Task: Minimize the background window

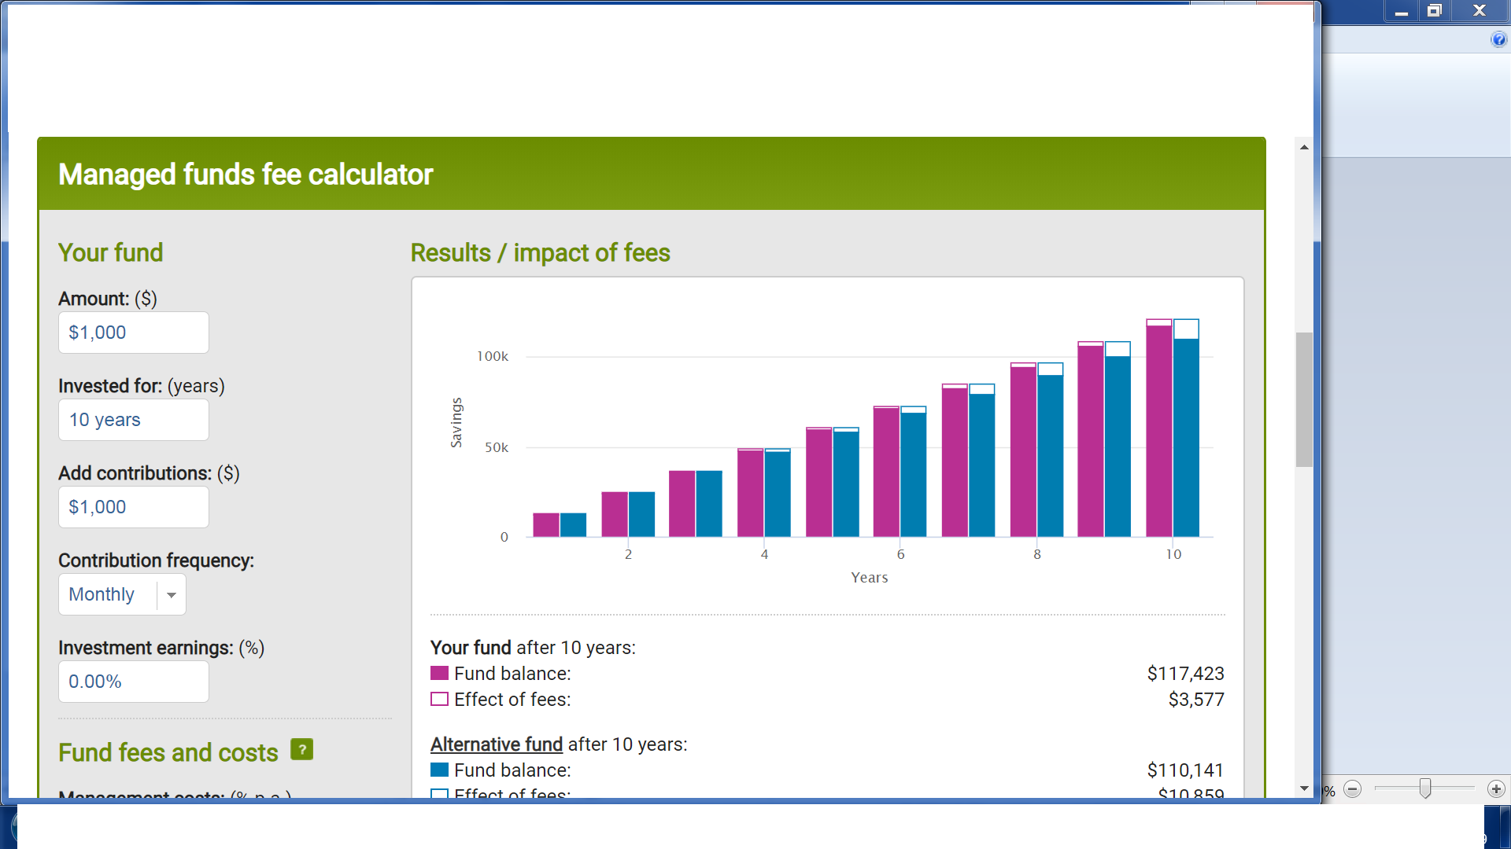Action: [x=1402, y=11]
